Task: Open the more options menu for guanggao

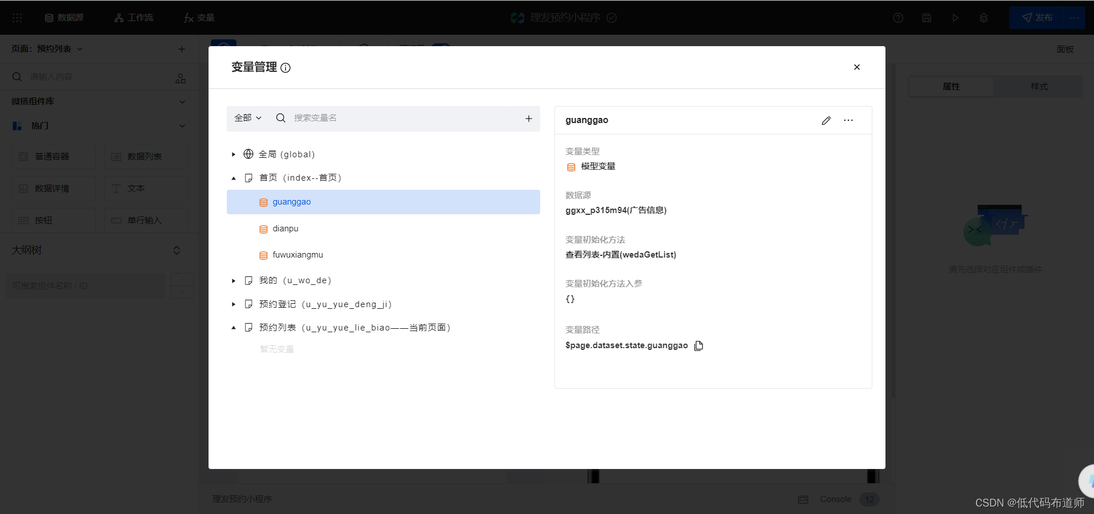Action: pyautogui.click(x=848, y=120)
